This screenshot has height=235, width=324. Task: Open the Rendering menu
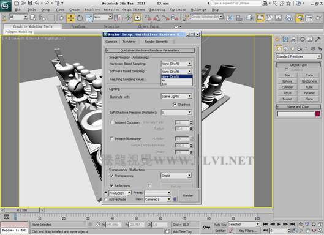point(157,10)
